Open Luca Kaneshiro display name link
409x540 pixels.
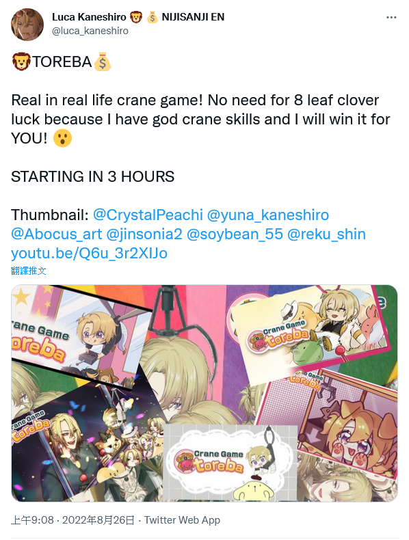[89, 17]
